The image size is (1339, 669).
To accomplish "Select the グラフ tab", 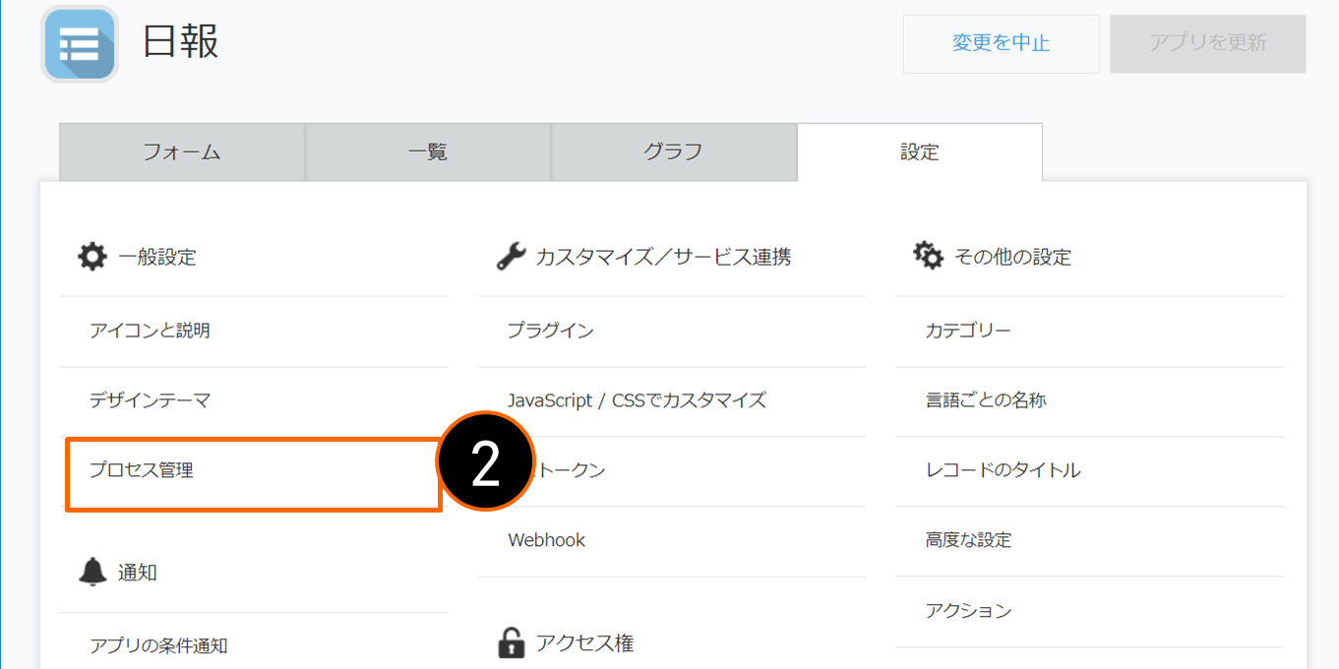I will coord(674,152).
